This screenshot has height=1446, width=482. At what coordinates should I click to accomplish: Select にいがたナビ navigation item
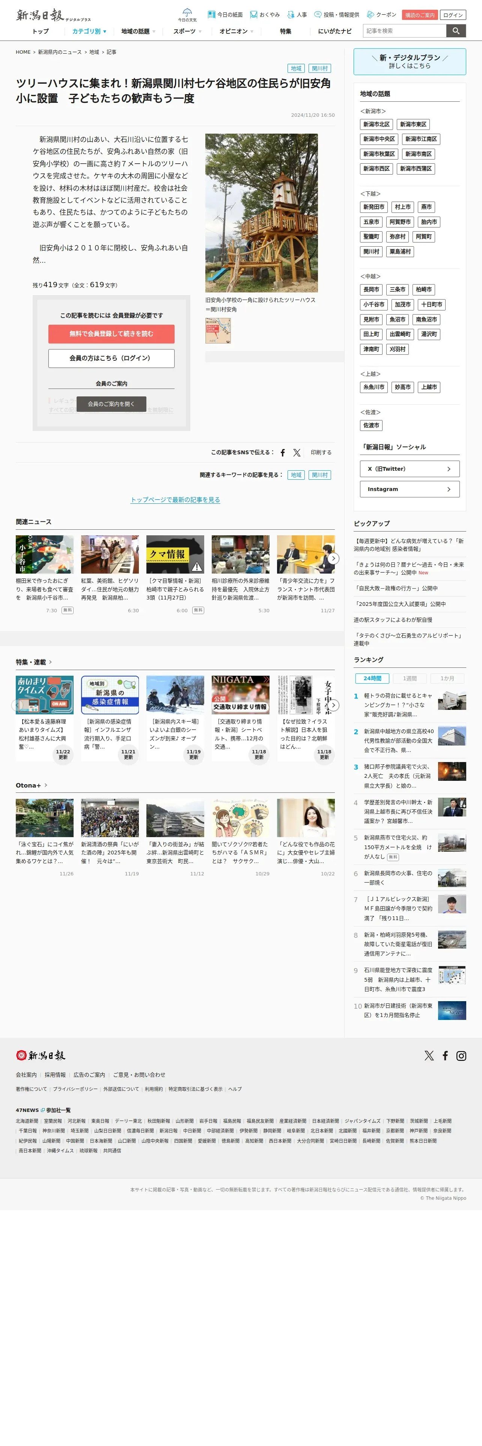pyautogui.click(x=334, y=32)
